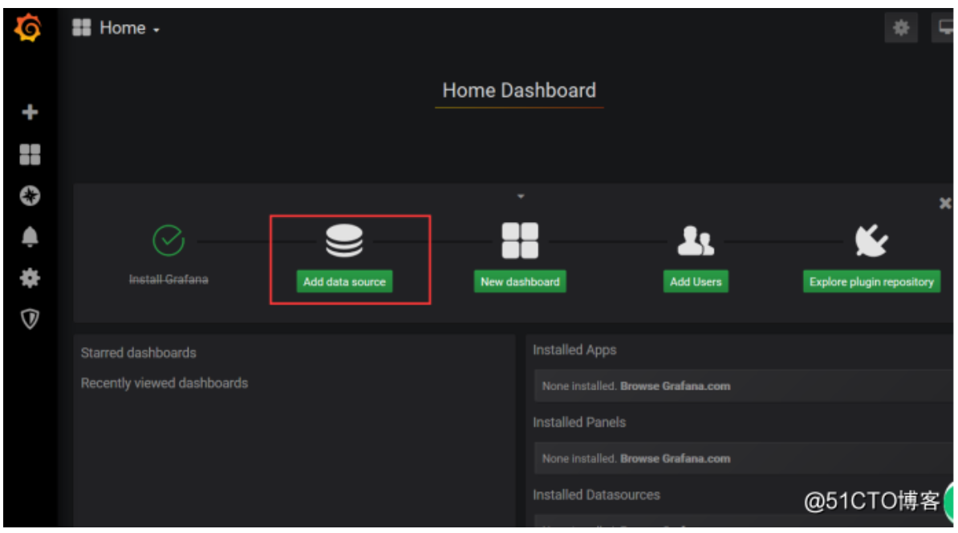Close the getting started panel
This screenshot has height=533, width=958.
pyautogui.click(x=944, y=204)
